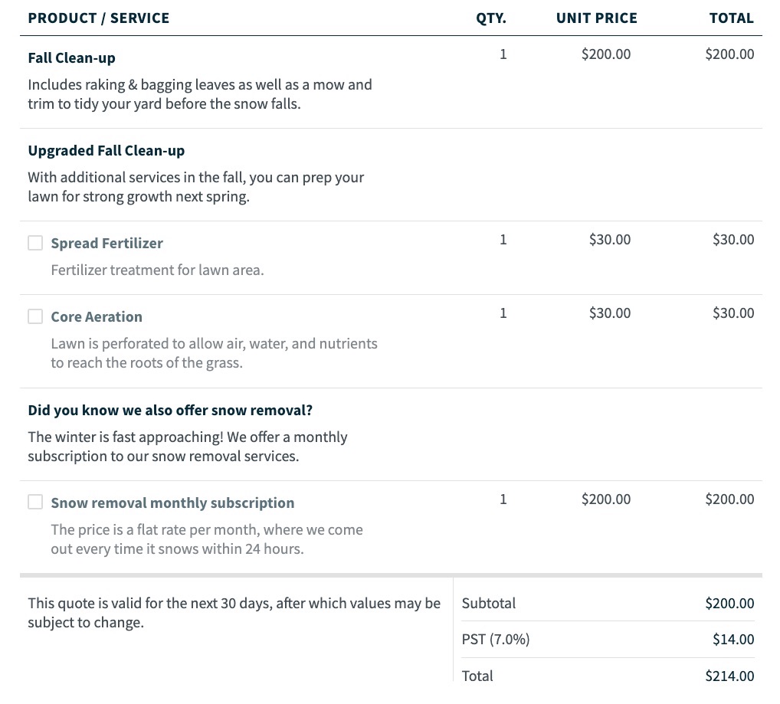Select the Fall Clean-up line item title
The height and width of the screenshot is (704, 780).
point(71,57)
